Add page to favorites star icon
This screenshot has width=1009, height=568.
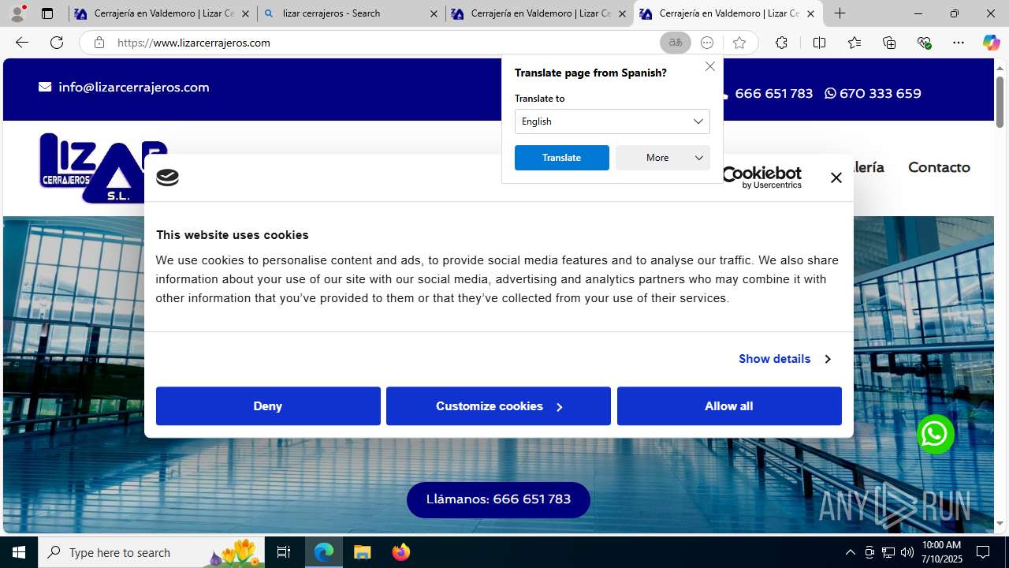[739, 43]
